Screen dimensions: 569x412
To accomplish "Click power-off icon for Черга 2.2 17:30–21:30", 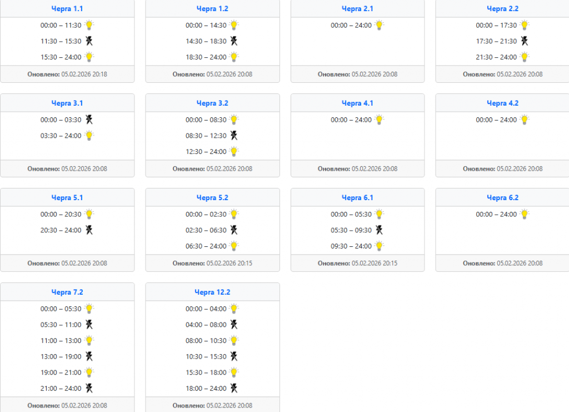I will (x=524, y=41).
